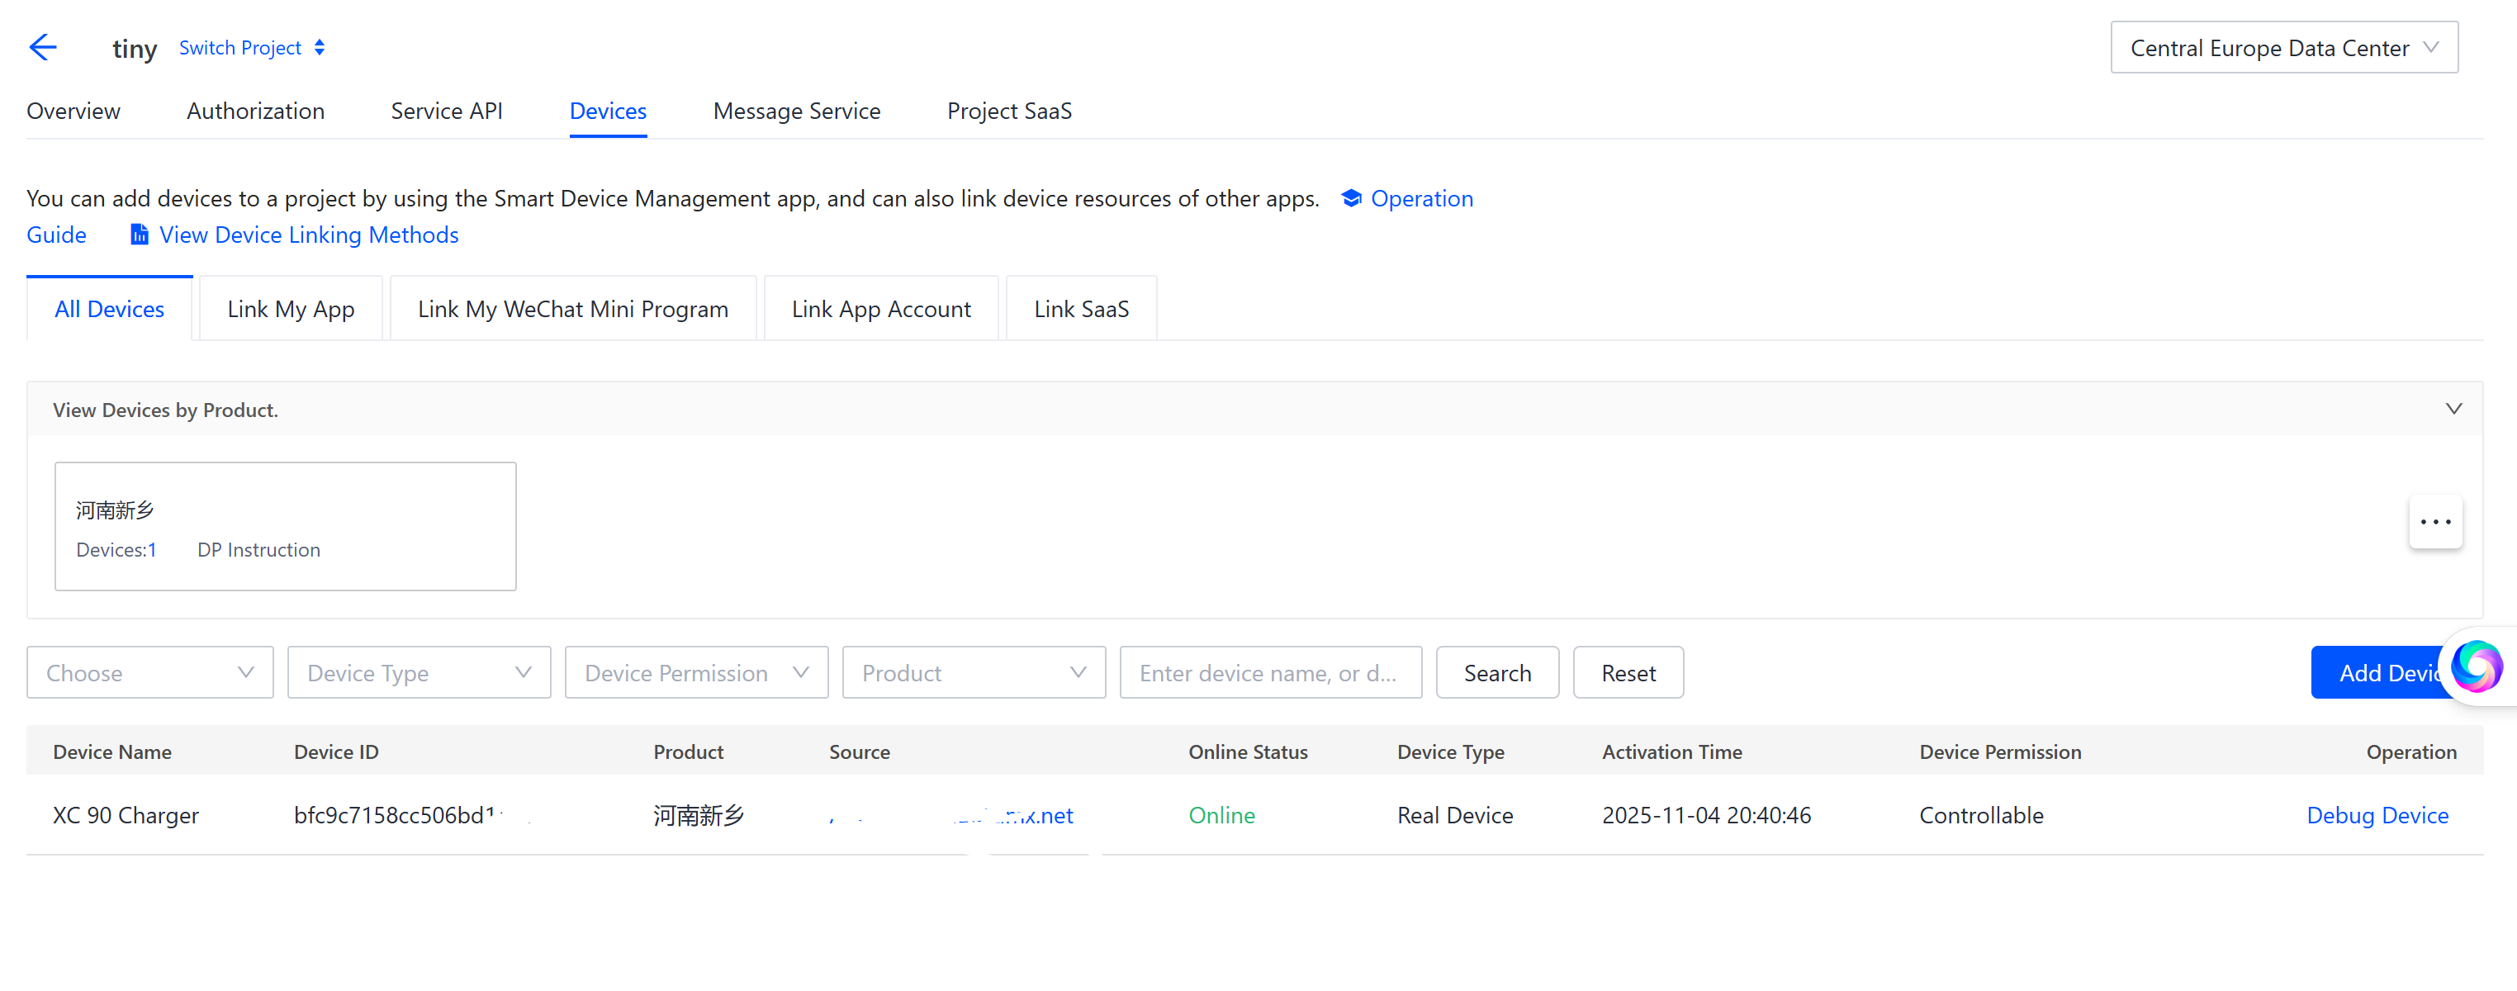Expand the Device Permission dropdown
The image size is (2517, 991).
(x=695, y=672)
